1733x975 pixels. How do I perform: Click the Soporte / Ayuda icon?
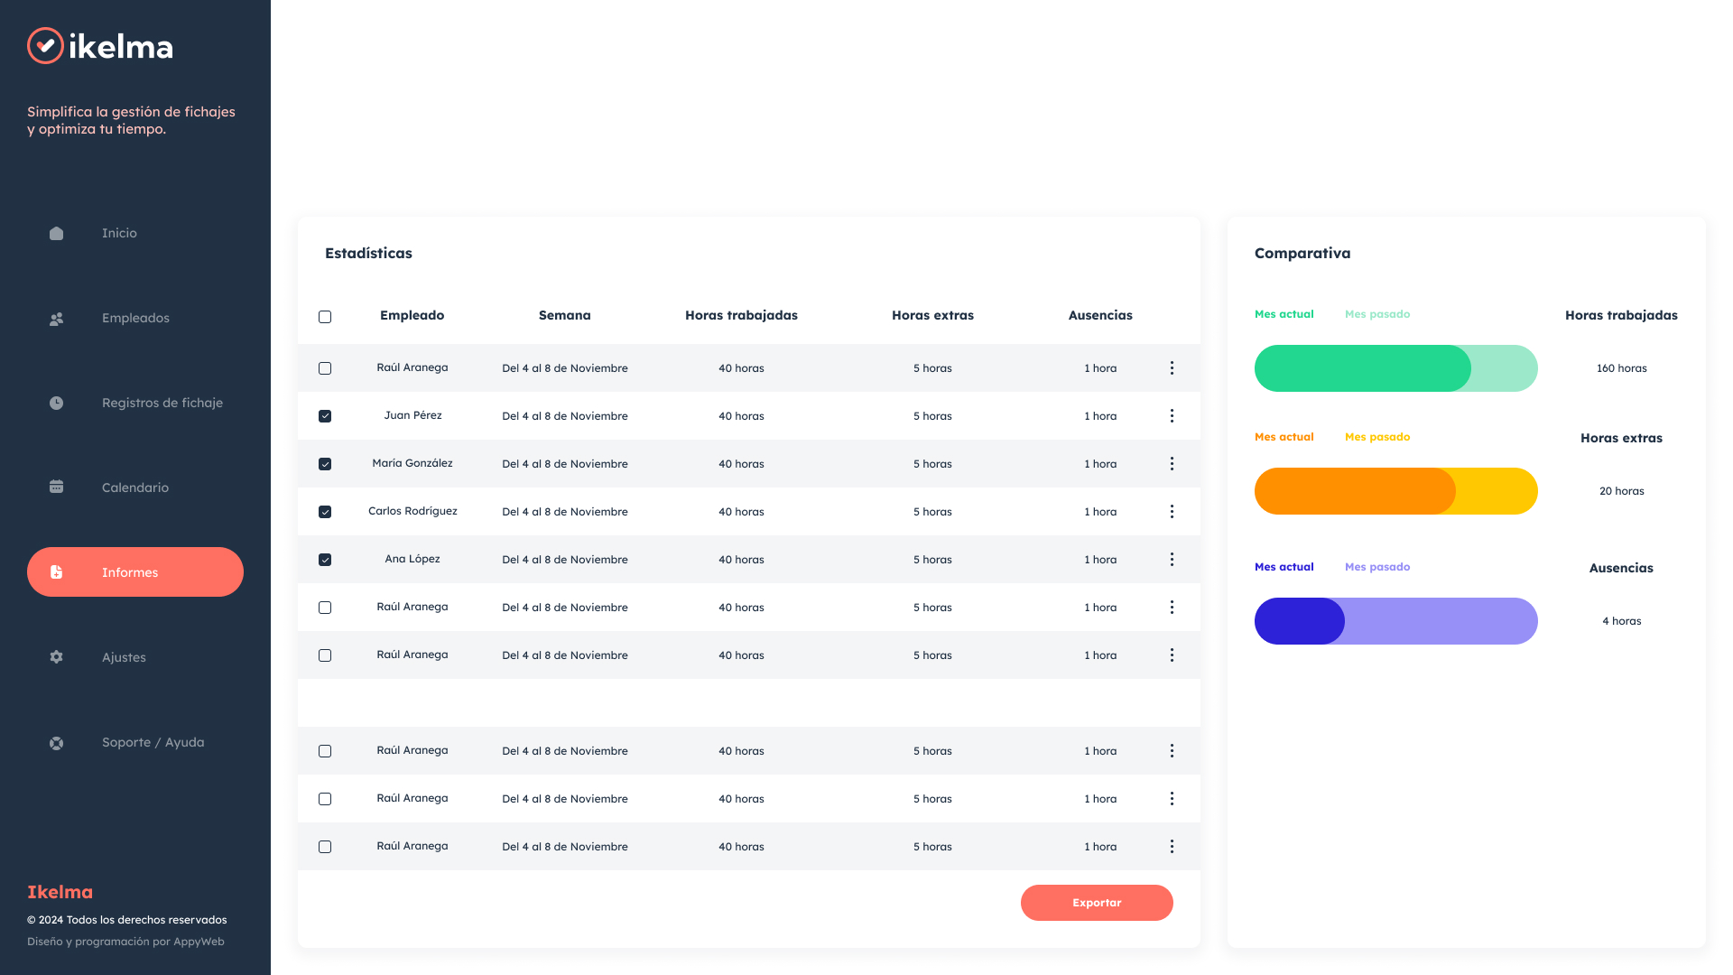pos(56,742)
